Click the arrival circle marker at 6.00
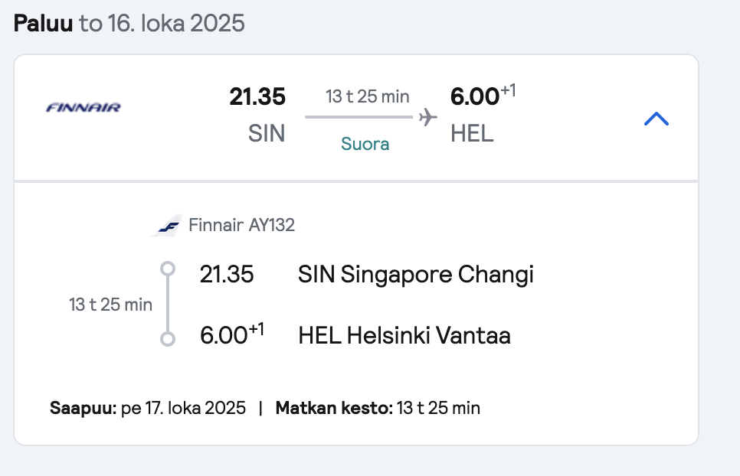 pyautogui.click(x=168, y=339)
